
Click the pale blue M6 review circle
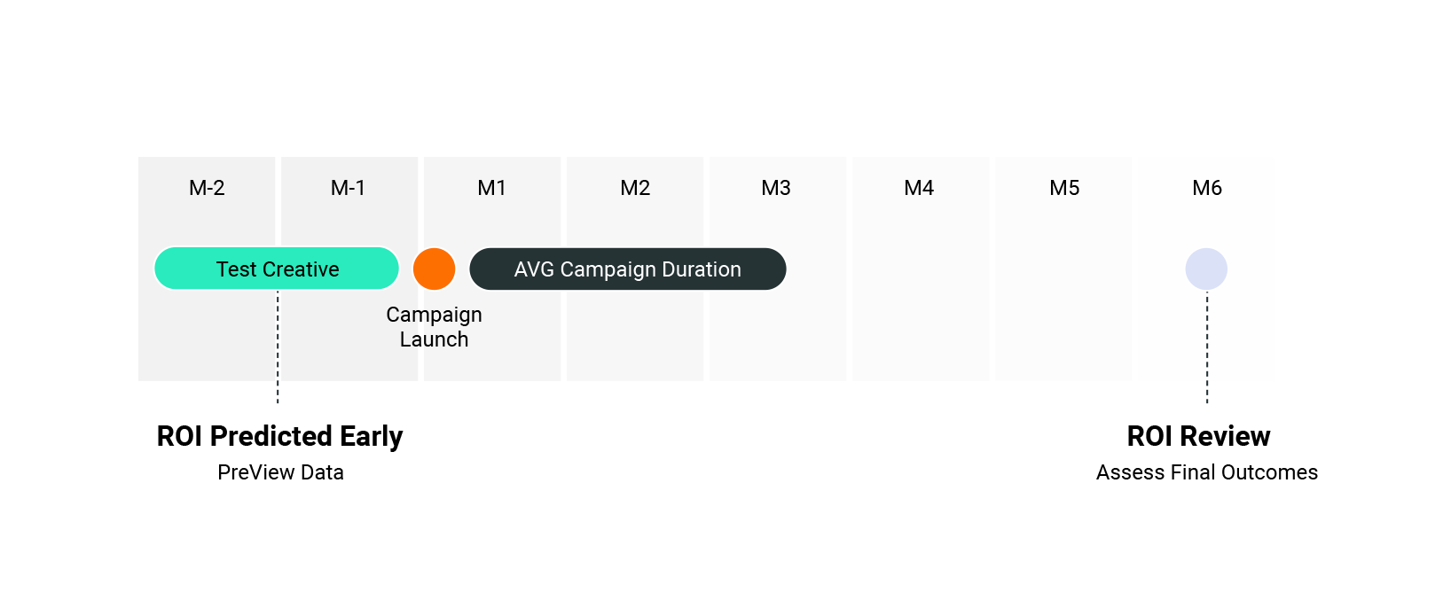point(1206,269)
